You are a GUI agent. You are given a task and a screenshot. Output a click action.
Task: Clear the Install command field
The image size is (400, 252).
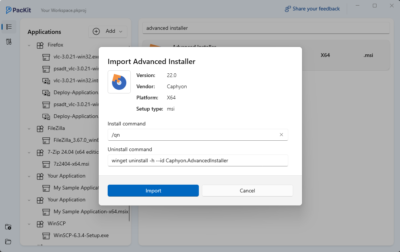pos(281,135)
